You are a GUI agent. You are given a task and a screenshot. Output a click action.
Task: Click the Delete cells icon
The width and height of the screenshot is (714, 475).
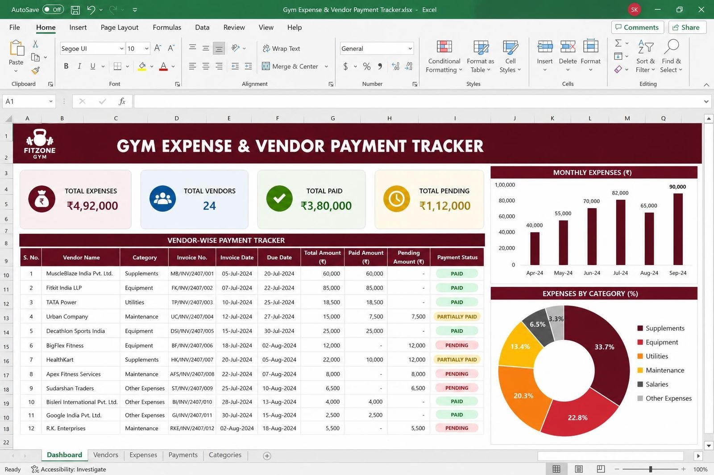[x=568, y=46]
